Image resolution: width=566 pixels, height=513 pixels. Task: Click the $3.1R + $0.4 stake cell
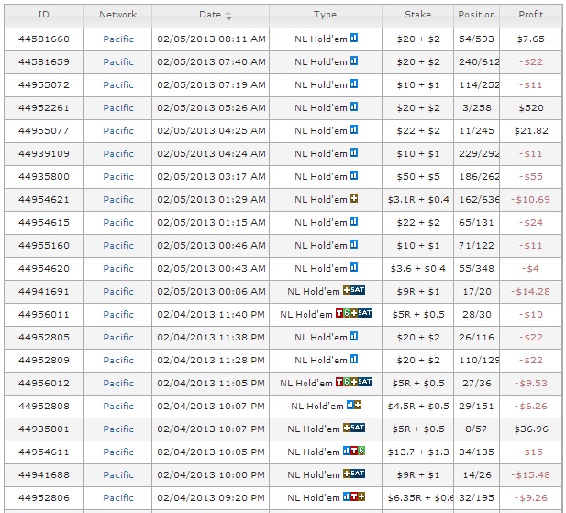[418, 200]
